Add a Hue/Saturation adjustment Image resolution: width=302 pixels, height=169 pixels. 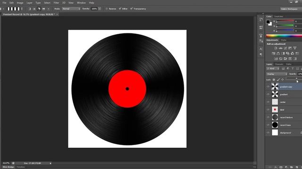(x=274, y=54)
